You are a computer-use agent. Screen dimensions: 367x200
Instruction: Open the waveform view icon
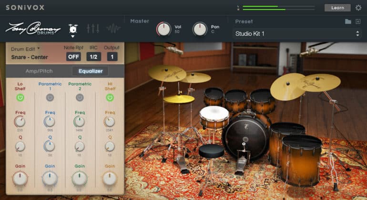point(113,29)
